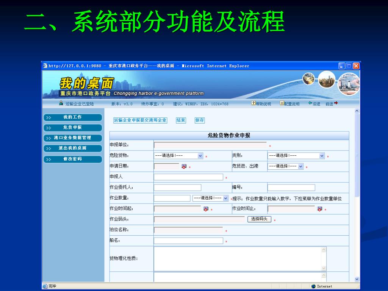Click the 运输企业已登陆 user icon
The image size is (388, 291).
(x=61, y=103)
